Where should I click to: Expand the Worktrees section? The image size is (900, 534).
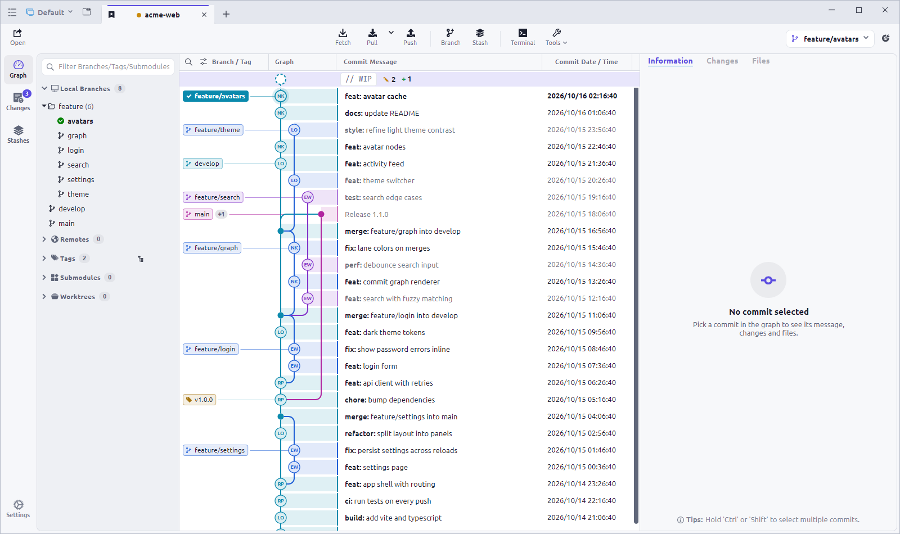[44, 297]
